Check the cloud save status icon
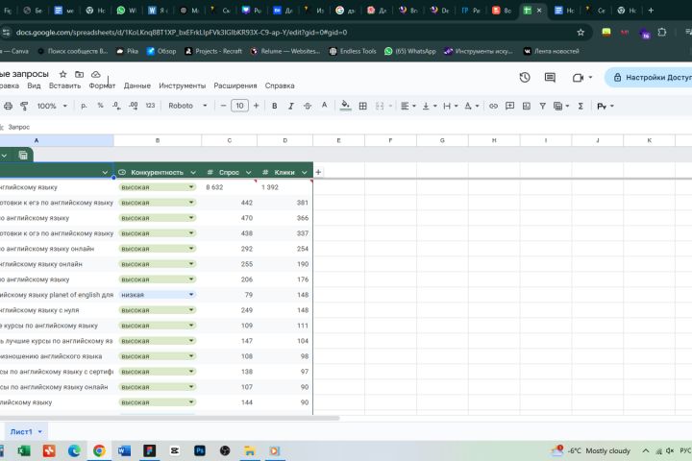 (96, 74)
